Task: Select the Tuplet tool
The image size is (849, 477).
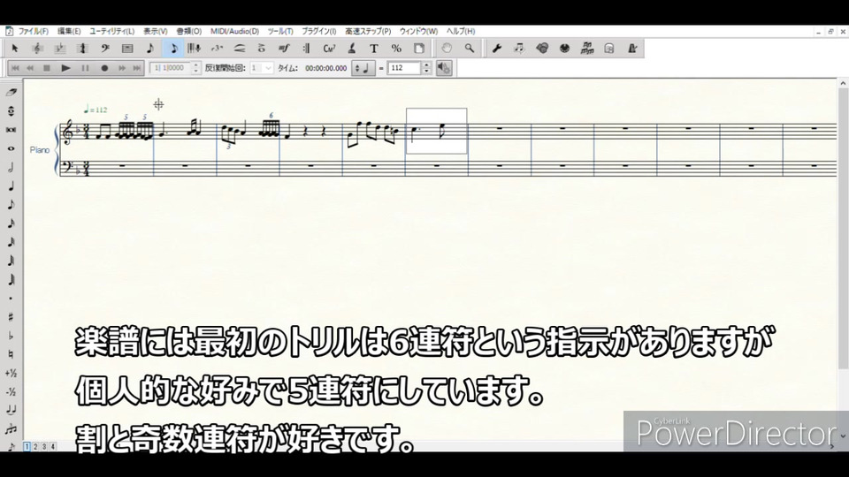Action: (218, 49)
